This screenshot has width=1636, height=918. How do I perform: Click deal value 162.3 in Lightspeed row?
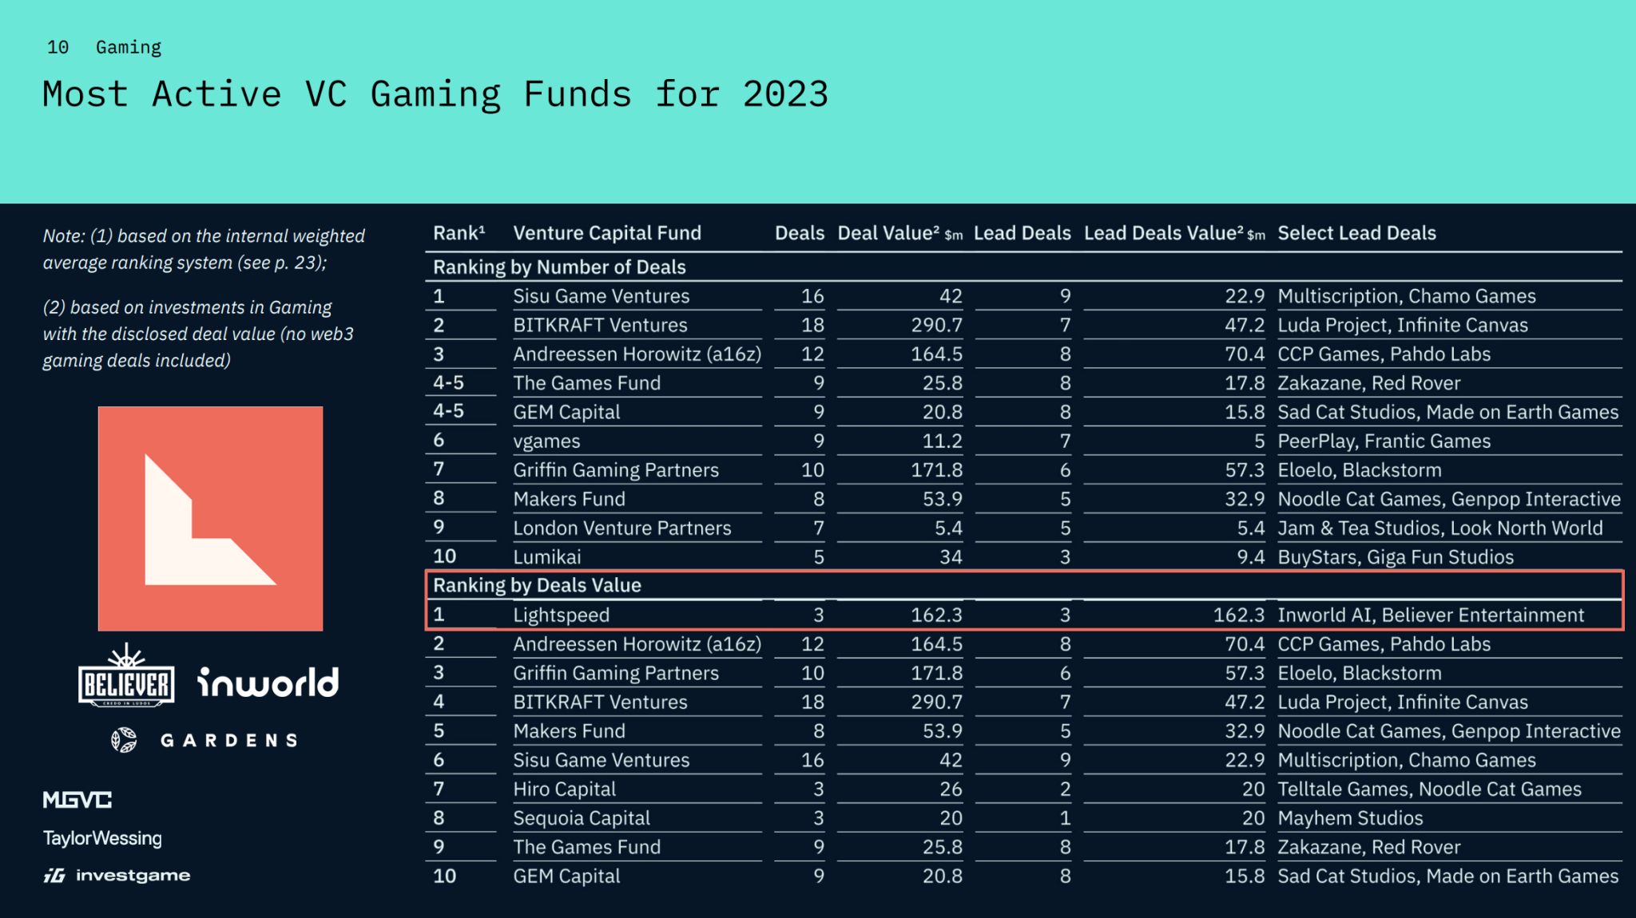tap(936, 615)
